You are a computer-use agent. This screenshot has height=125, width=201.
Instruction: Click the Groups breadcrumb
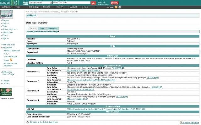(x=34, y=12)
